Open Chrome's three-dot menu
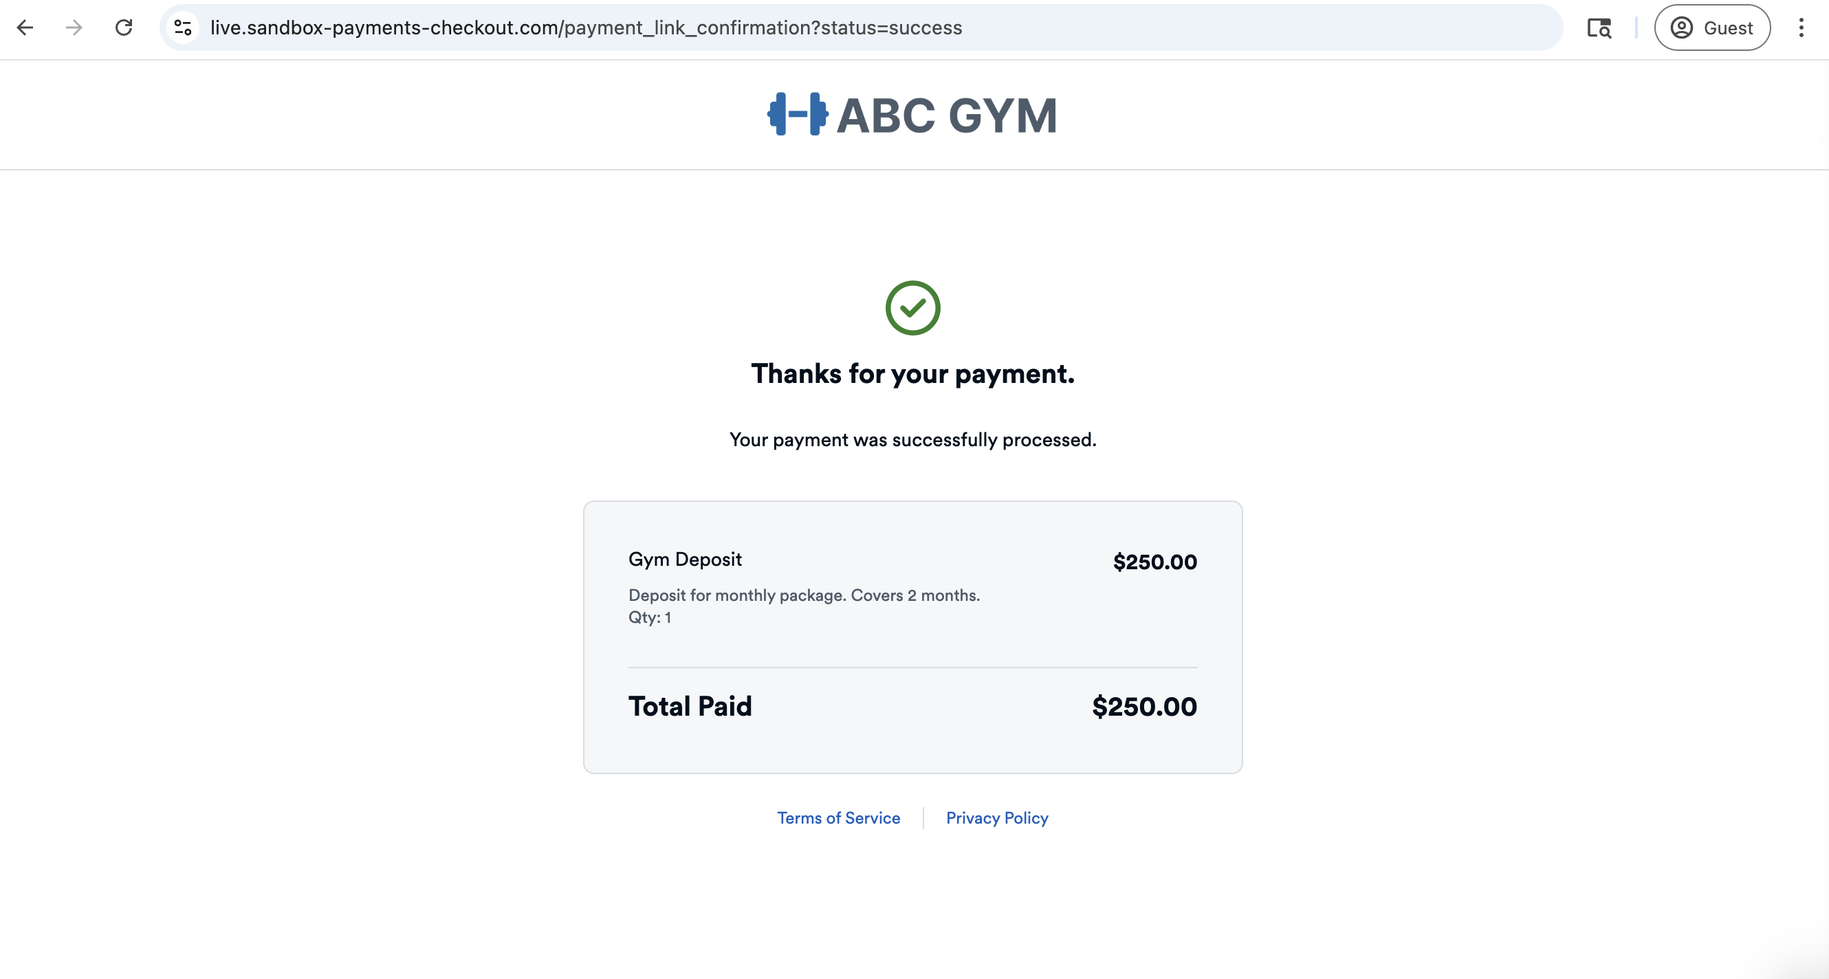This screenshot has height=979, width=1829. coord(1801,27)
